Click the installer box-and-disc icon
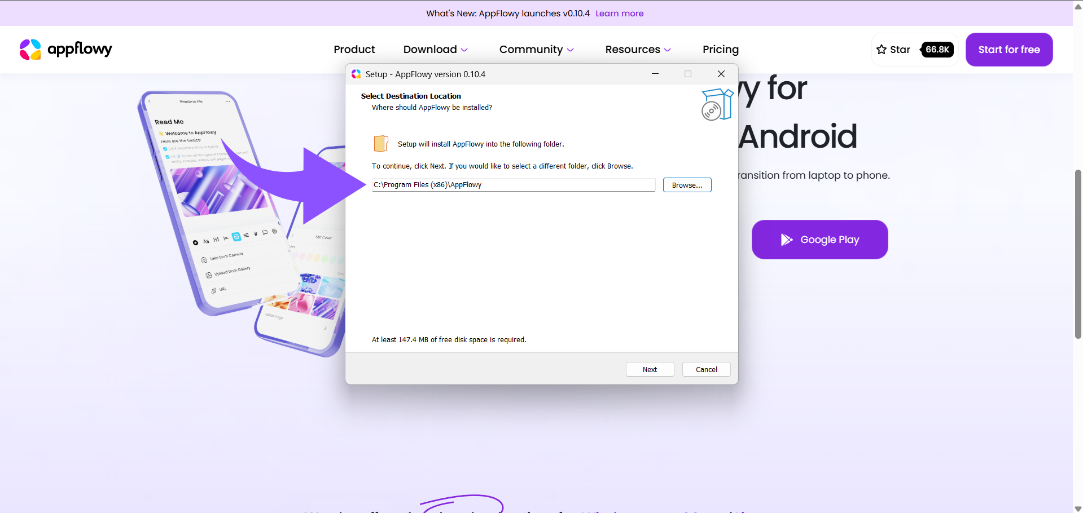 point(717,105)
